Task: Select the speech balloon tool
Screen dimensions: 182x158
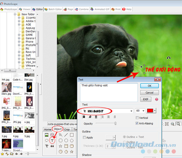Action: [x=47, y=140]
